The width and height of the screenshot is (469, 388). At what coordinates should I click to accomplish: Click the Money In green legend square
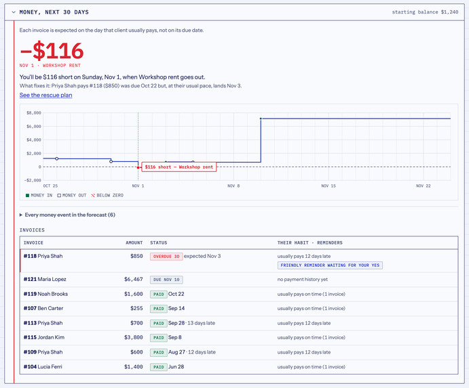pos(28,196)
